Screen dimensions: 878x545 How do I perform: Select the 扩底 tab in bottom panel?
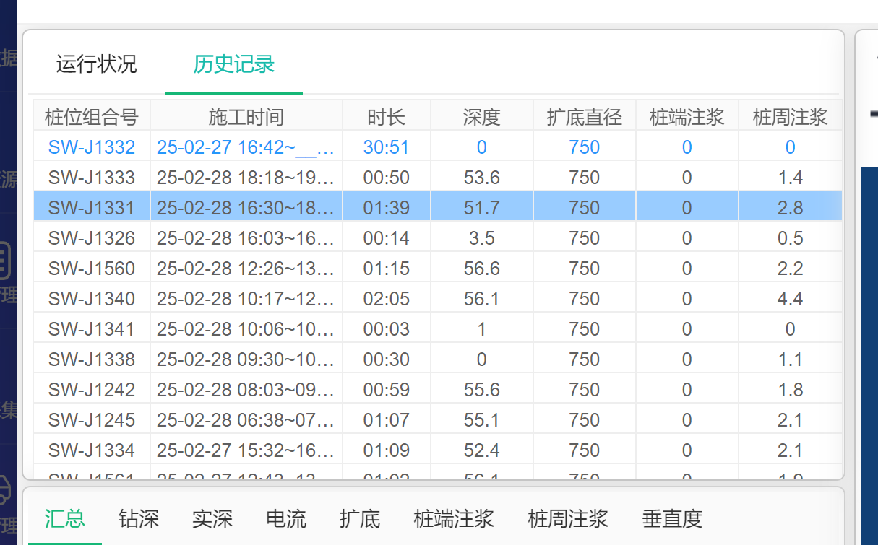[359, 518]
